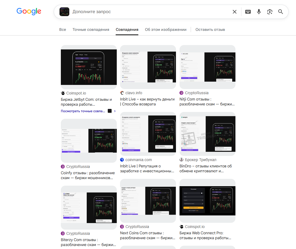Click the magnifying glass search button

pyautogui.click(x=280, y=12)
